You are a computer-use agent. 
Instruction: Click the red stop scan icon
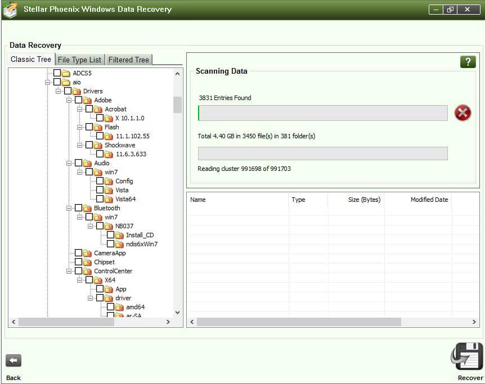462,113
